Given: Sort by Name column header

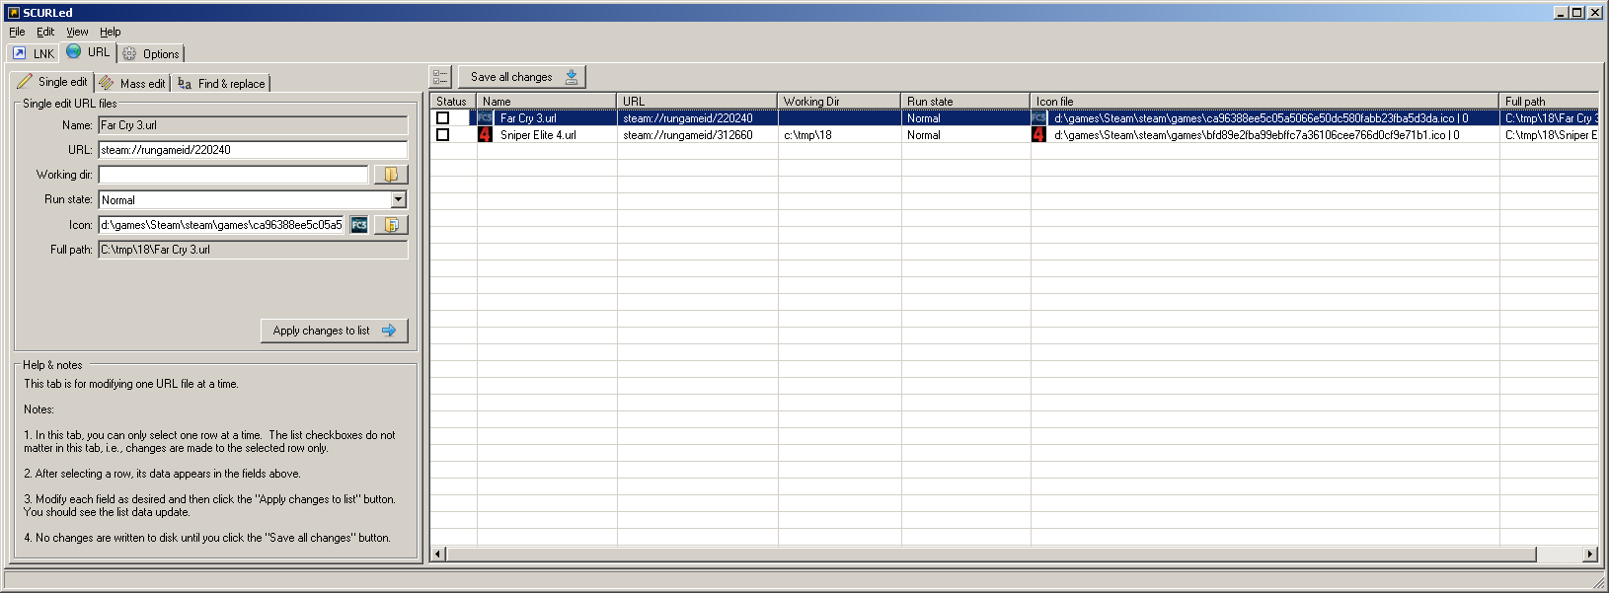Looking at the screenshot, I should (x=547, y=101).
